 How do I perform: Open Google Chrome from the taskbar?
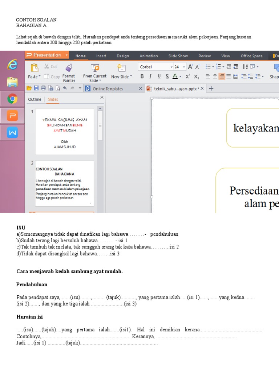pos(12,99)
